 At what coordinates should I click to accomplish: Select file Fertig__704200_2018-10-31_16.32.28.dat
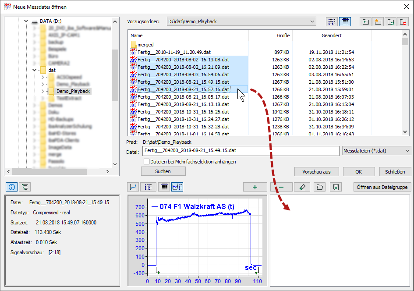tap(183, 127)
